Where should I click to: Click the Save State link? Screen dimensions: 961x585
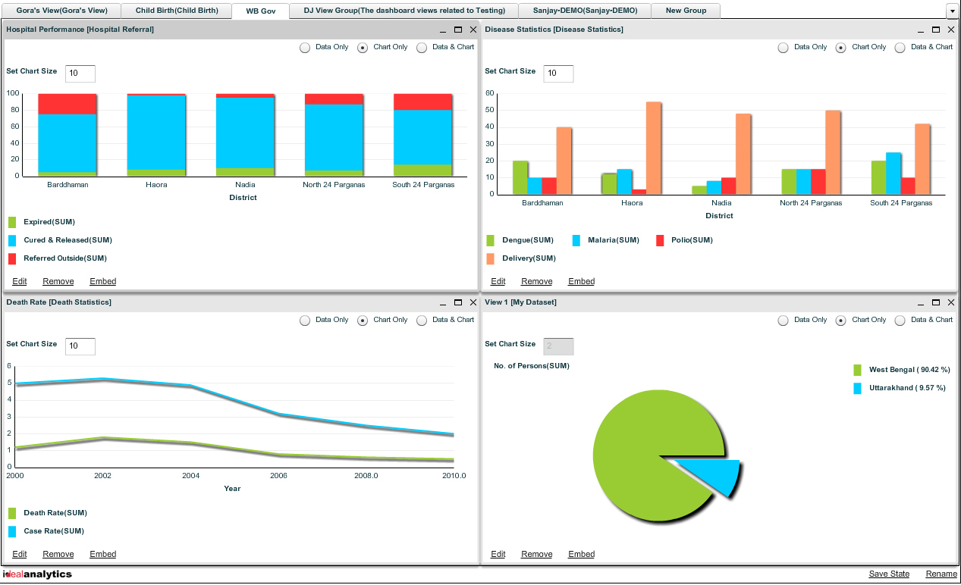pos(889,574)
